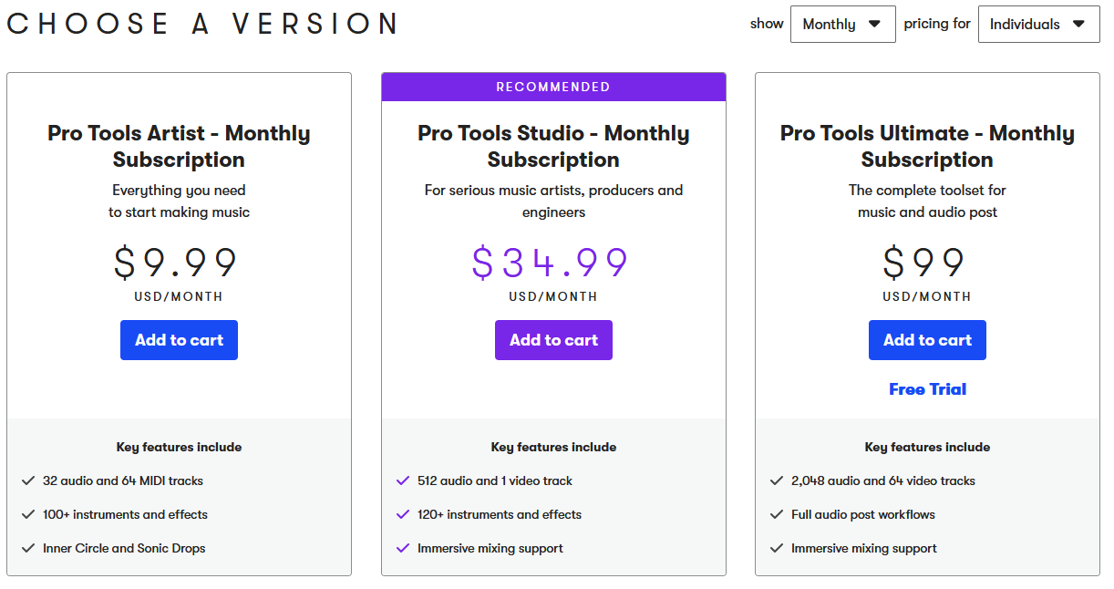Click the $34.99 Studio price
This screenshot has width=1114, height=589.
click(x=551, y=263)
